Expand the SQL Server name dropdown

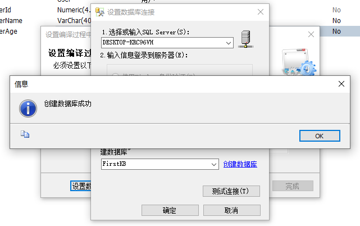pos(228,43)
